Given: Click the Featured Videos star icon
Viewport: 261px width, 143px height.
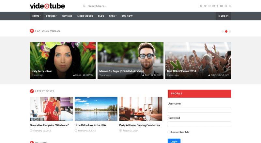Looking at the screenshot, I should pos(32,31).
